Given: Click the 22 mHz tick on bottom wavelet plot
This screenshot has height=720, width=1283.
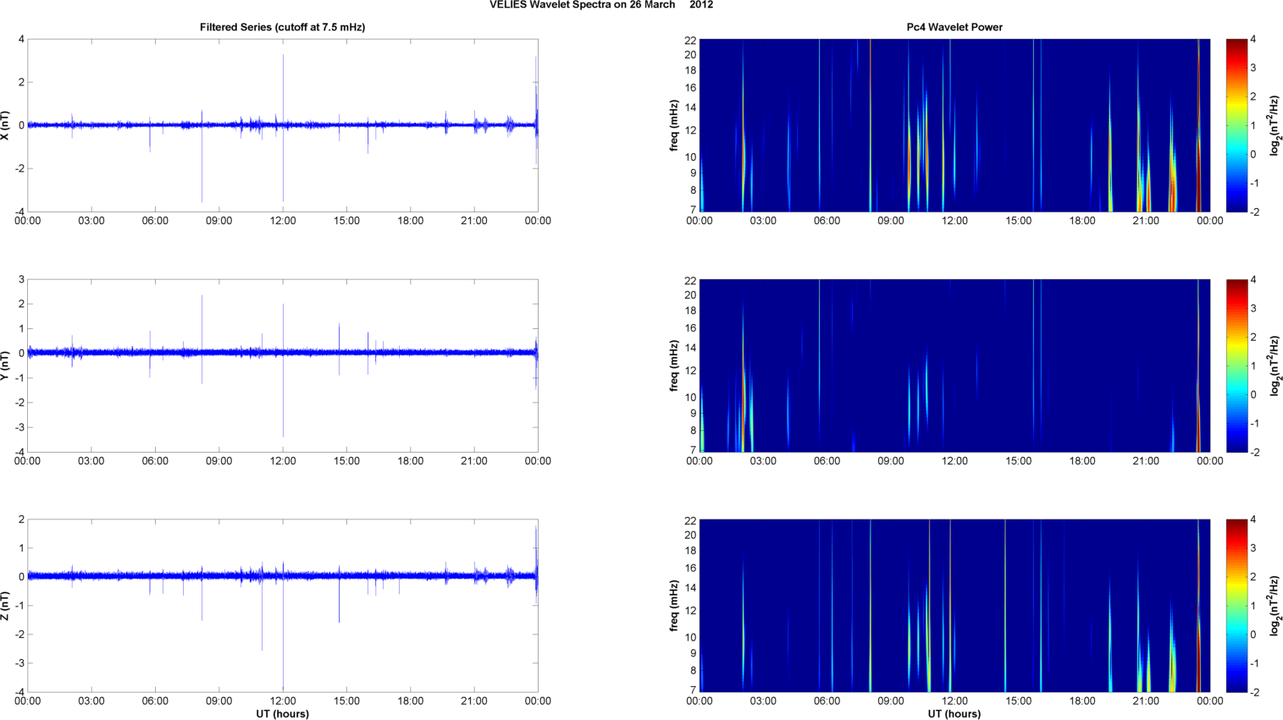Looking at the screenshot, I should 689,520.
